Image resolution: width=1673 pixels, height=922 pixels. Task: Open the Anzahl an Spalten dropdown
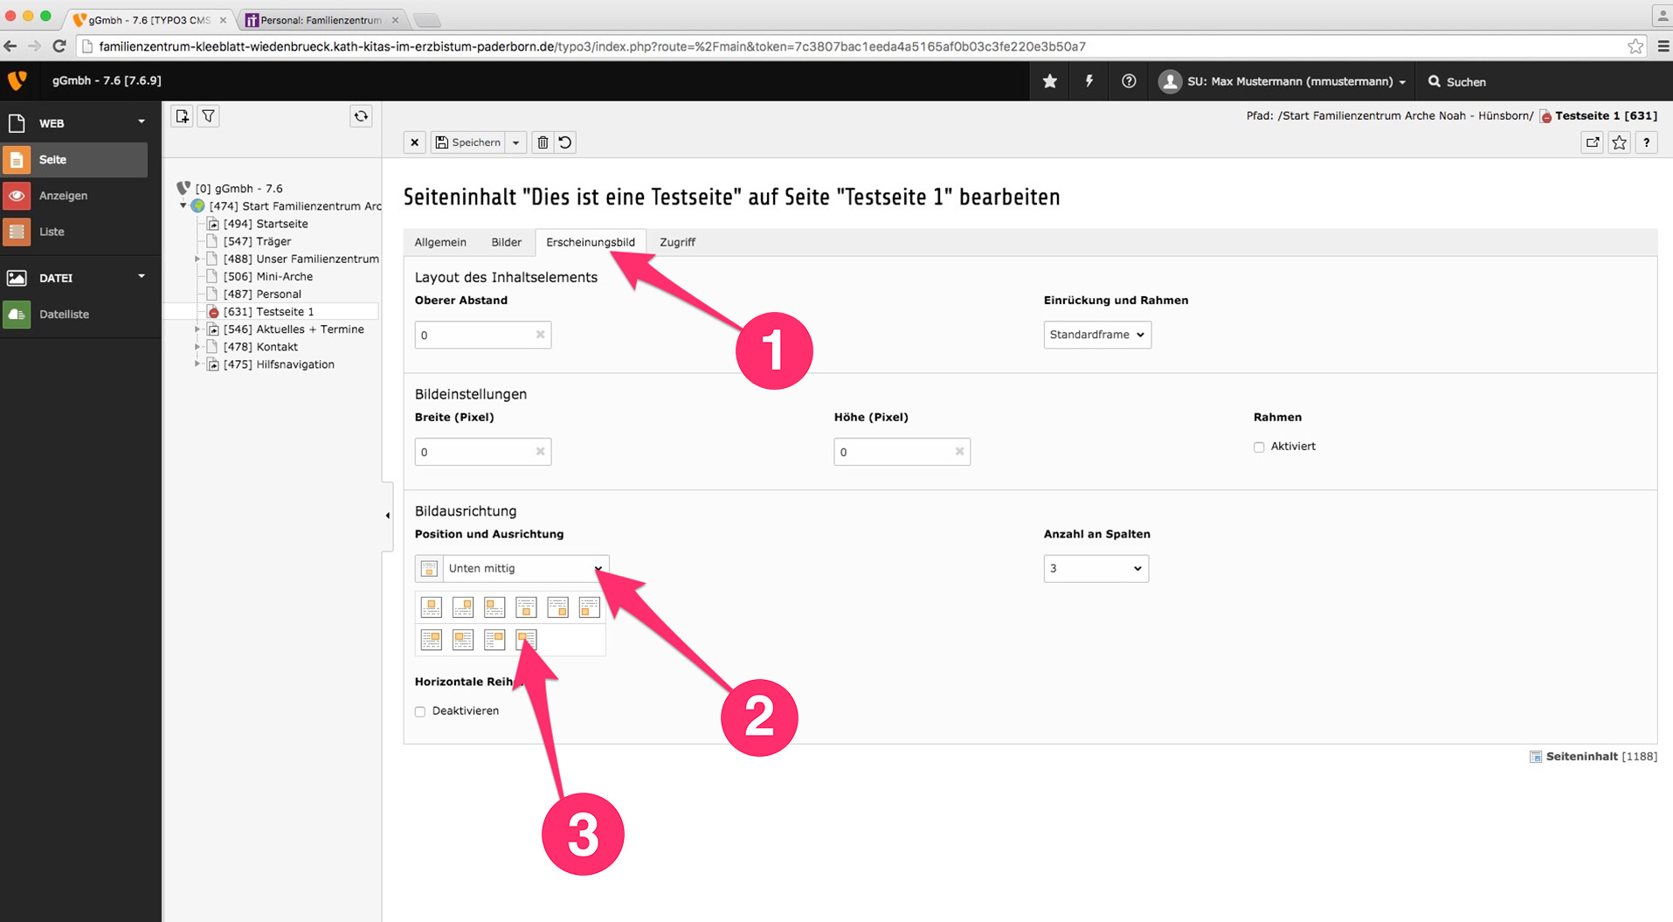pos(1096,569)
